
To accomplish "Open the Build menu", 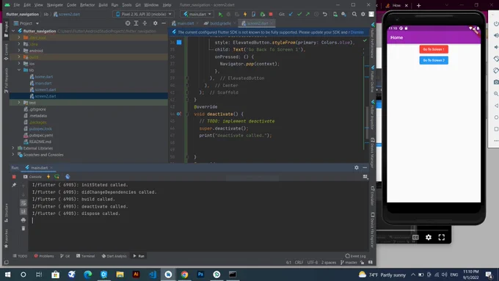I will coord(103,5).
